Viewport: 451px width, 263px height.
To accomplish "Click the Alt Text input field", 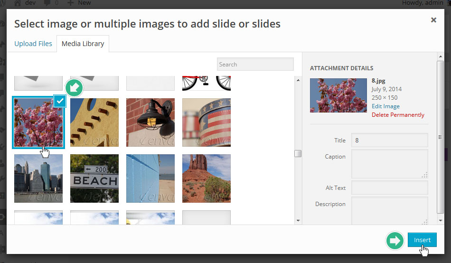I will coord(389,188).
